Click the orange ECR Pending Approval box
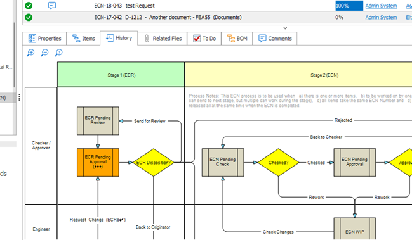412x240 pixels. (98, 163)
